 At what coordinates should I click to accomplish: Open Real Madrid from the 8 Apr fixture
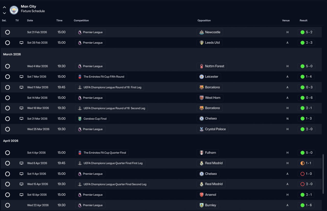pyautogui.click(x=211, y=163)
